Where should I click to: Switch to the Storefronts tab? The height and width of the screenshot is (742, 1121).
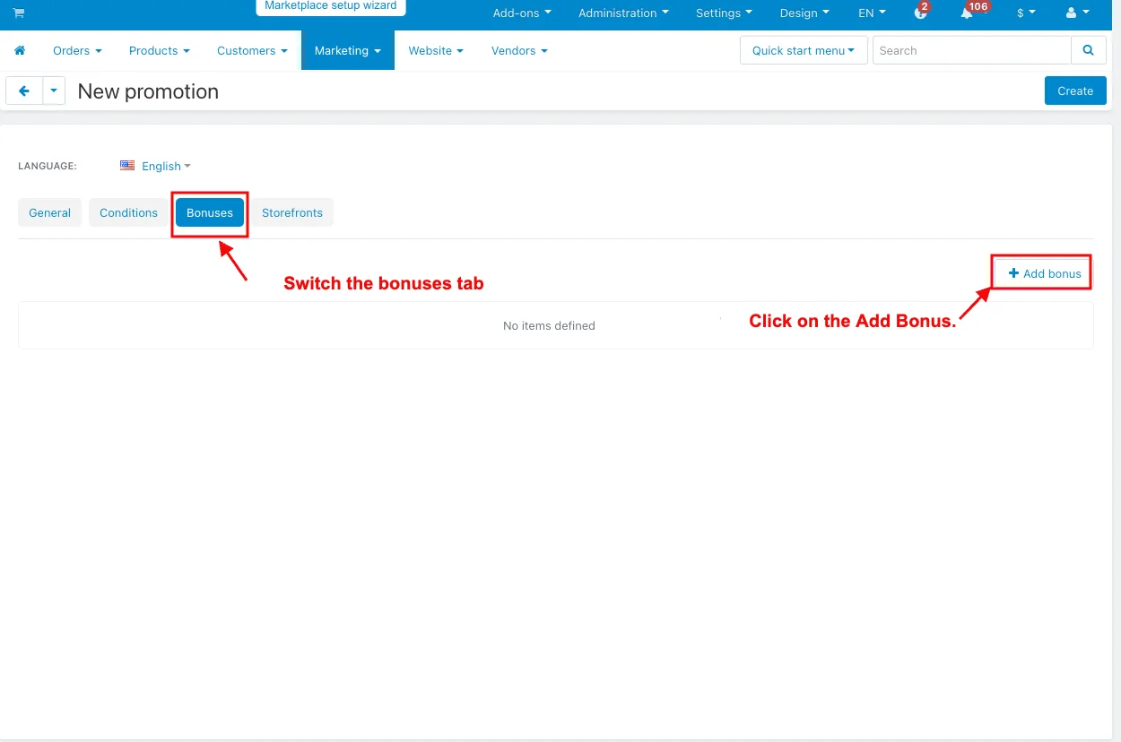tap(291, 213)
